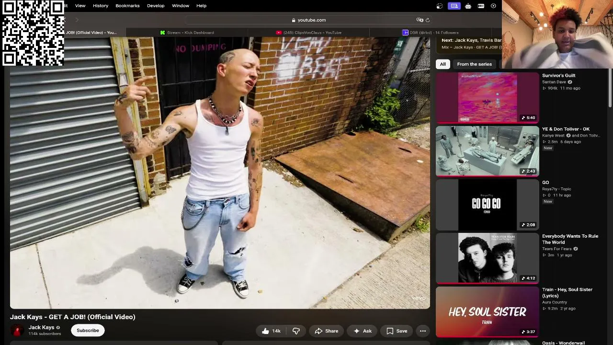Click the translate icon in the address bar
This screenshot has width=613, height=345.
pos(420,20)
